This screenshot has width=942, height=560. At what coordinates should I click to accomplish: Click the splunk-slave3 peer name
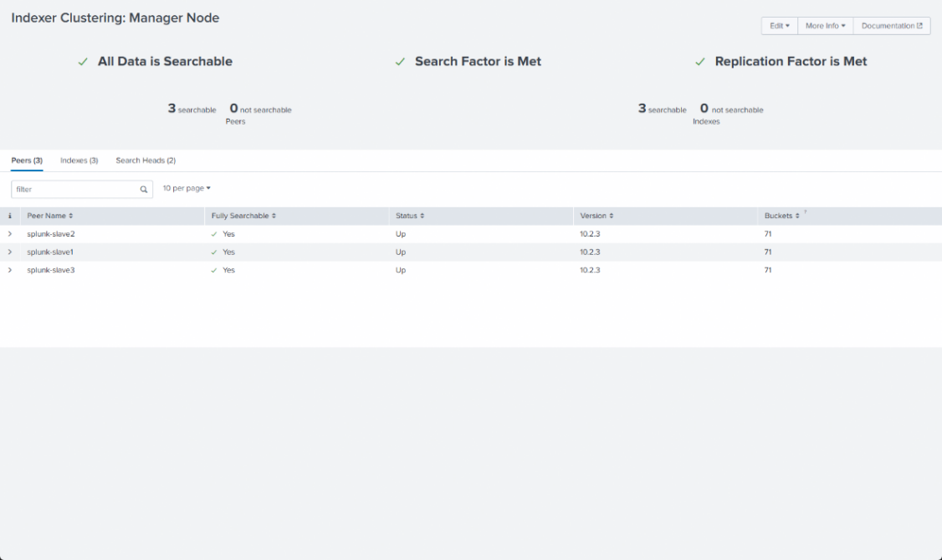[51, 270]
